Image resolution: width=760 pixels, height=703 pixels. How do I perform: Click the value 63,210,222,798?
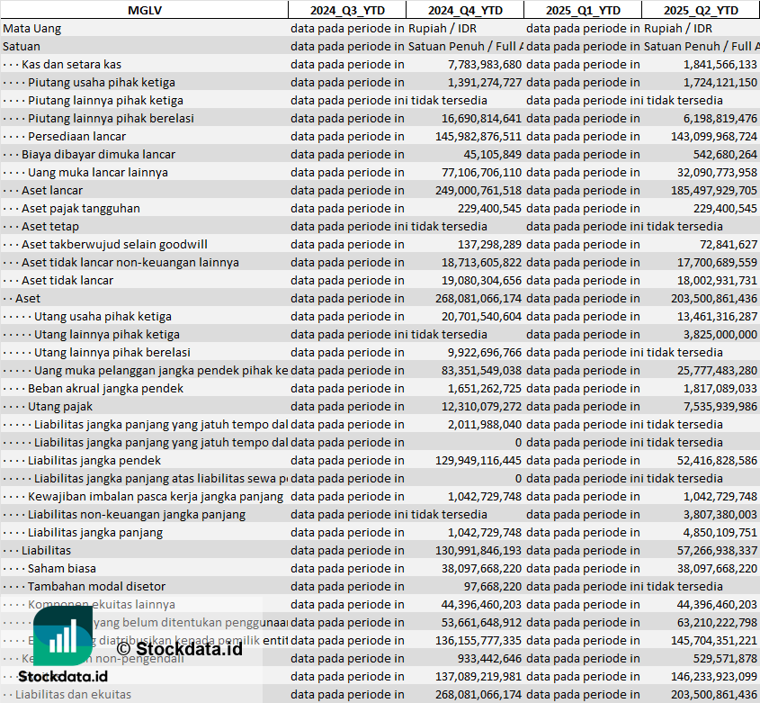coord(717,621)
